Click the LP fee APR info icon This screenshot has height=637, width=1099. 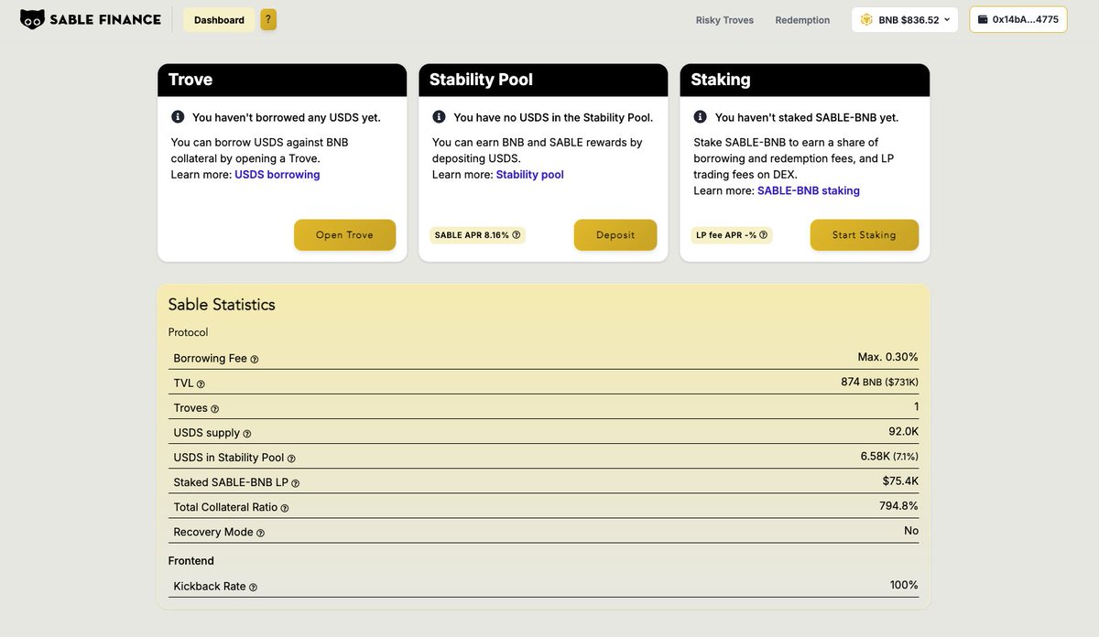[764, 235]
